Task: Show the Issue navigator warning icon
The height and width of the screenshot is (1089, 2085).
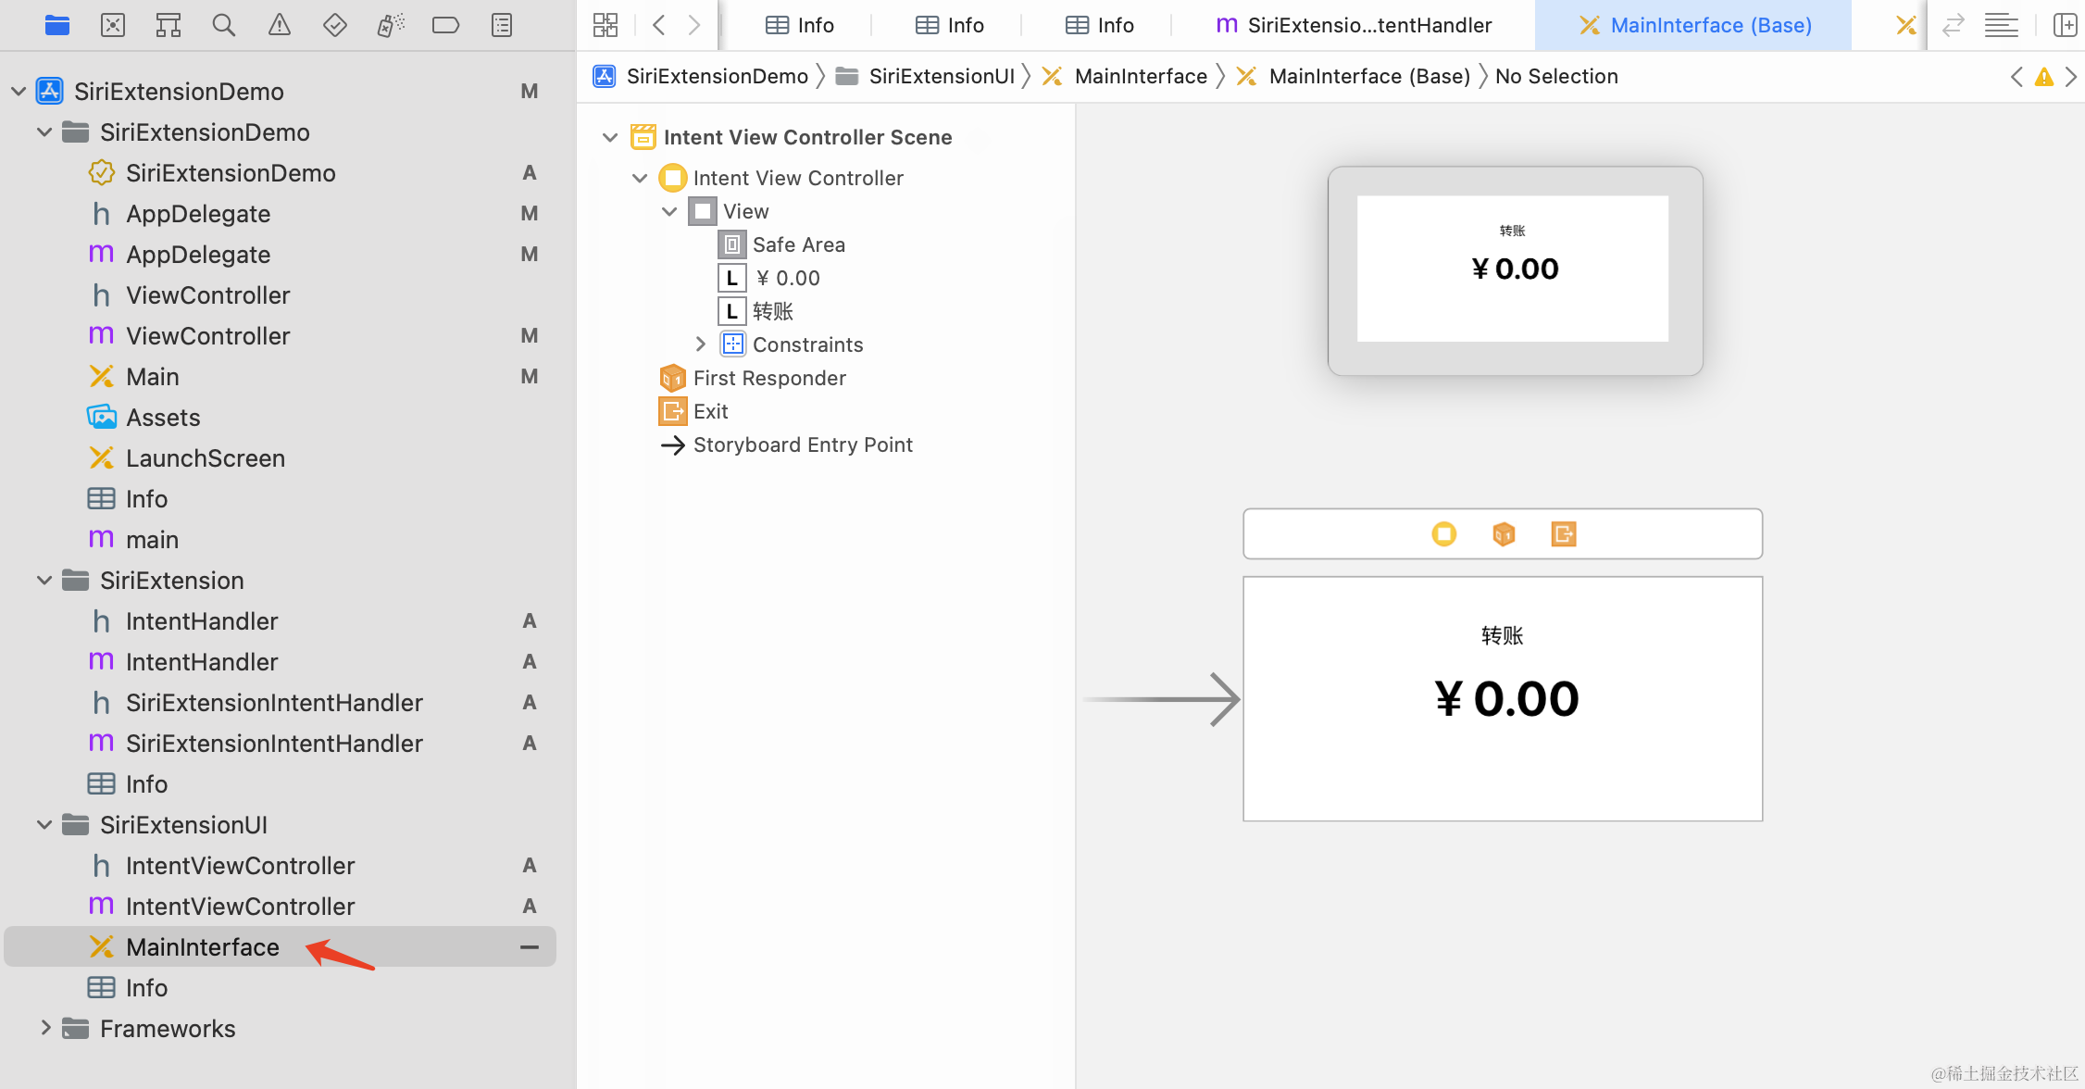Action: [x=279, y=25]
